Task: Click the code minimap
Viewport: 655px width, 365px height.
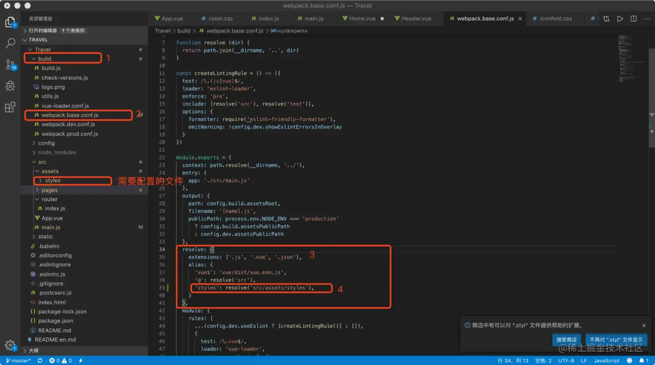Action: point(632,58)
